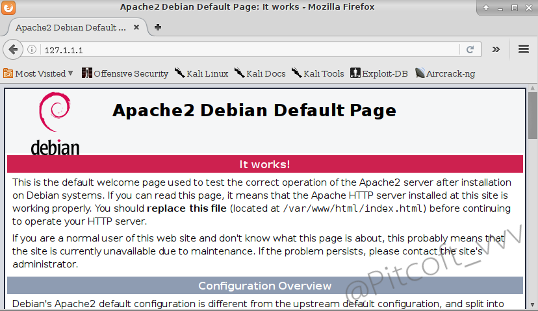Open the Kali Linux bookmark
This screenshot has height=311, width=538.
tap(201, 73)
